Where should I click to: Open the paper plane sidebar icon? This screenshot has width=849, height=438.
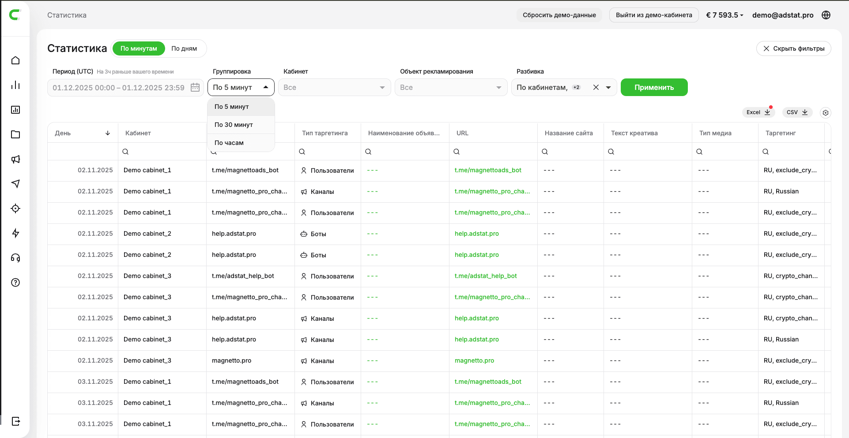(15, 184)
